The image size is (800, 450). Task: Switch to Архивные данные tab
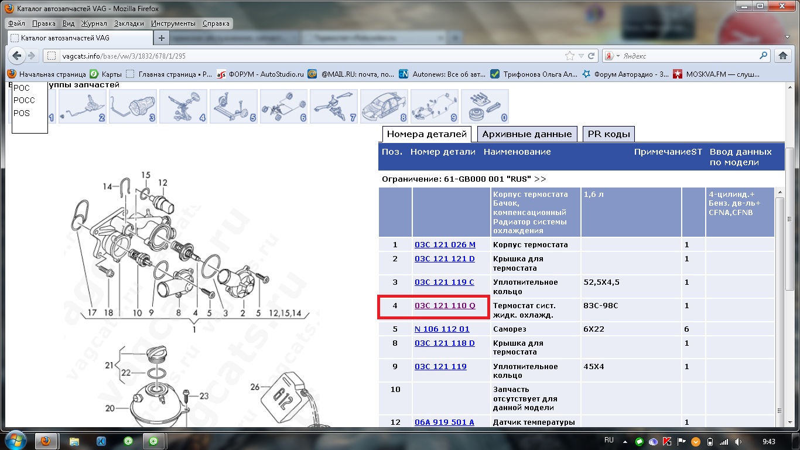pos(527,134)
